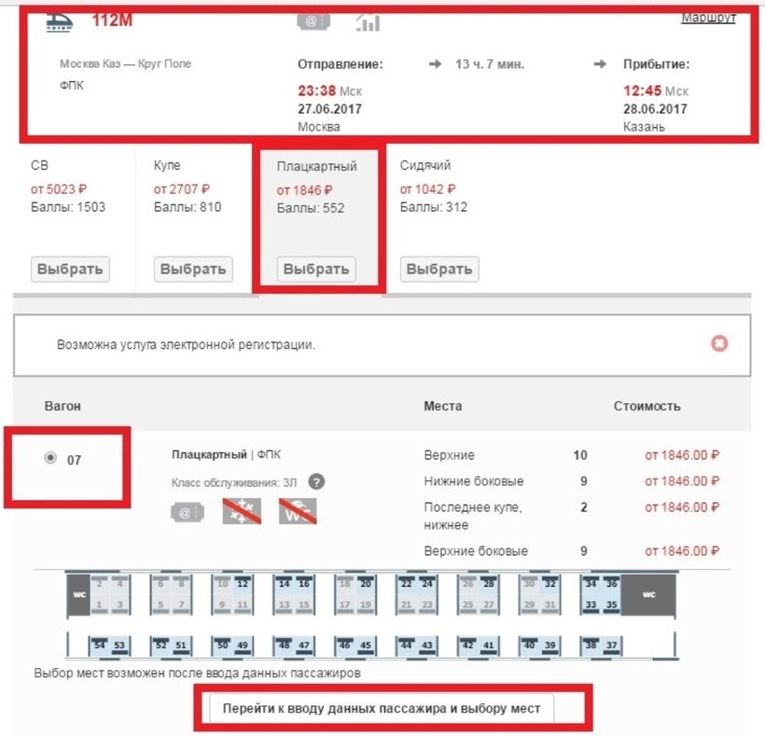Select side seat 52 on the wagon map
Image resolution: width=765 pixels, height=736 pixels.
[161, 646]
